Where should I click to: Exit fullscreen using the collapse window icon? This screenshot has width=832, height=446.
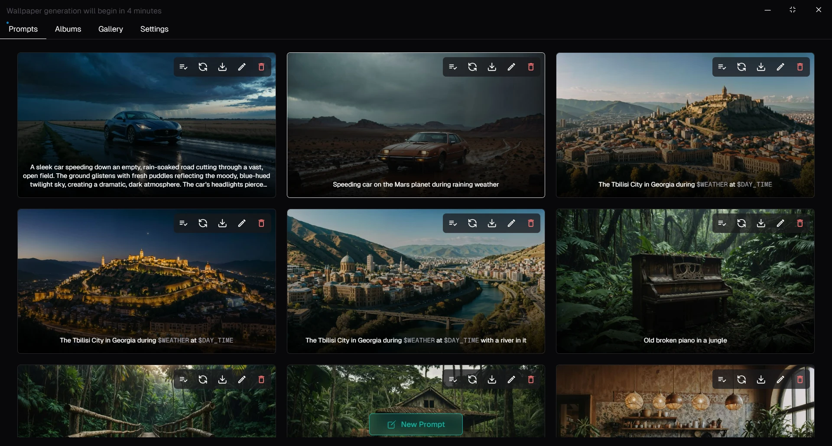793,10
